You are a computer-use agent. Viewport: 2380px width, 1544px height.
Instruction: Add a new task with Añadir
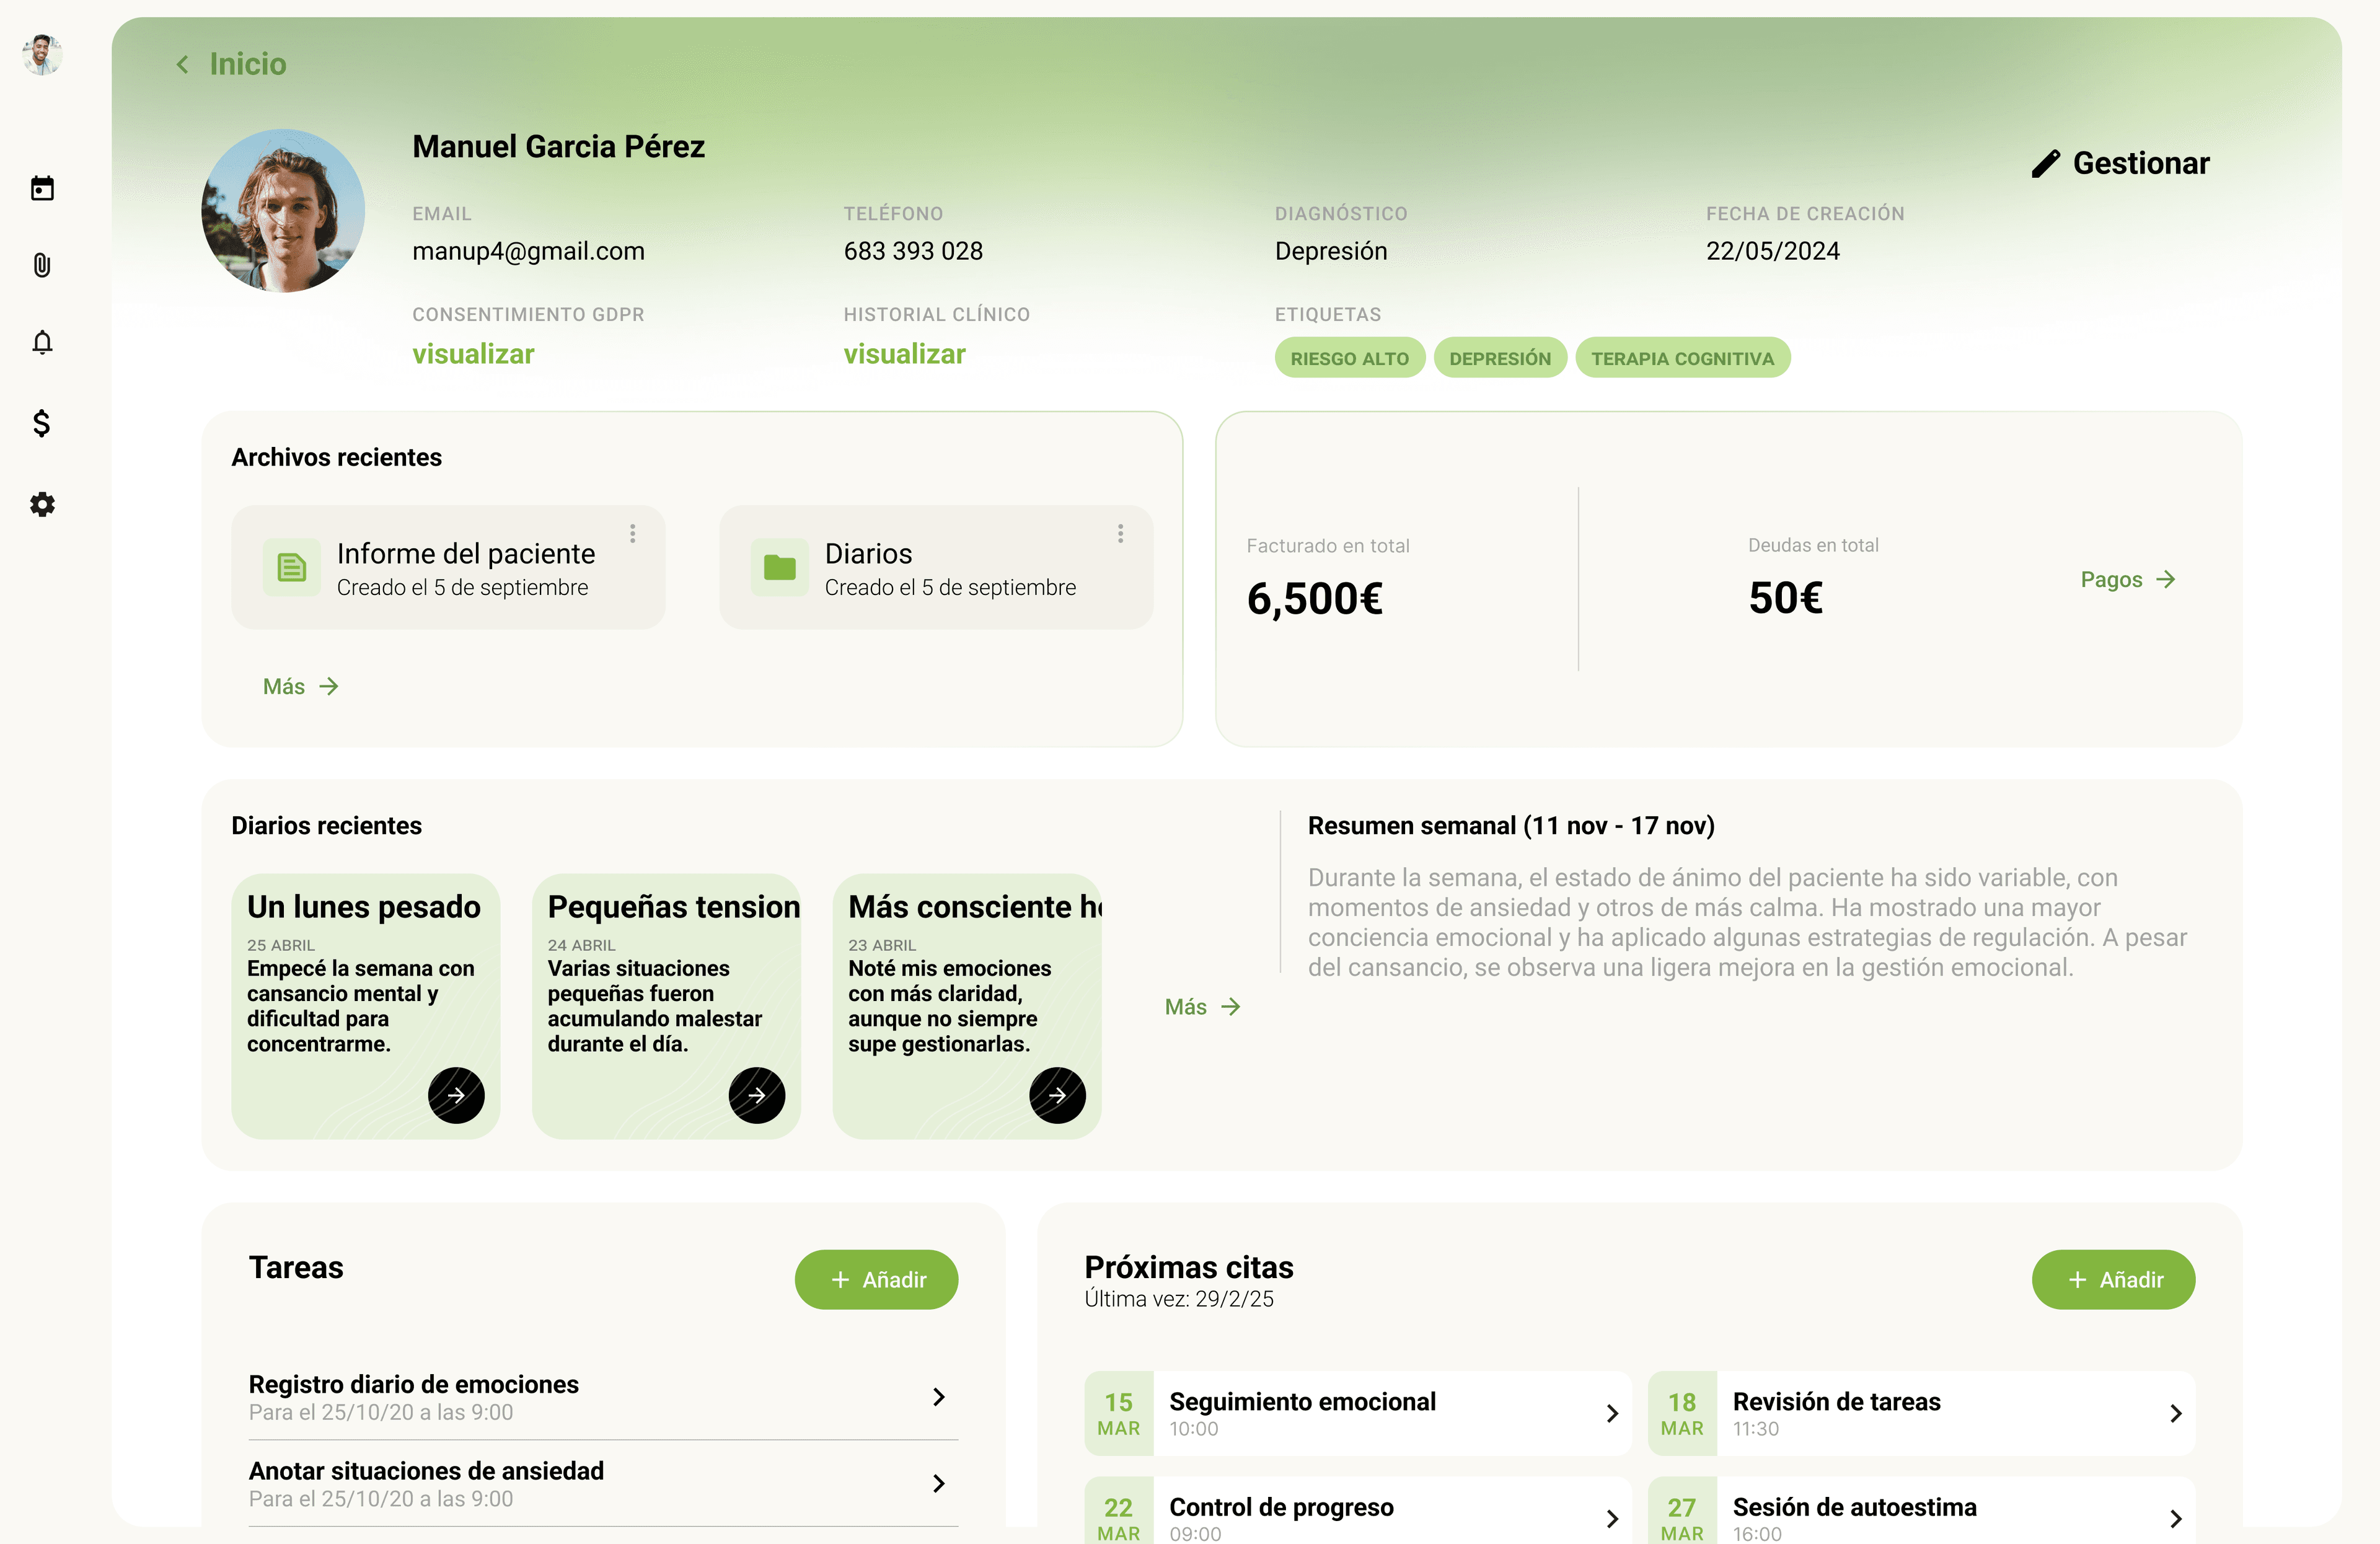point(877,1280)
